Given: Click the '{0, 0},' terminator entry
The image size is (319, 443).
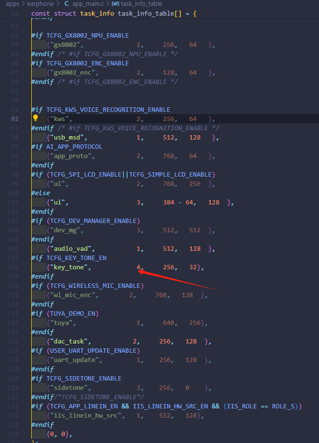Looking at the screenshot, I should (60, 434).
